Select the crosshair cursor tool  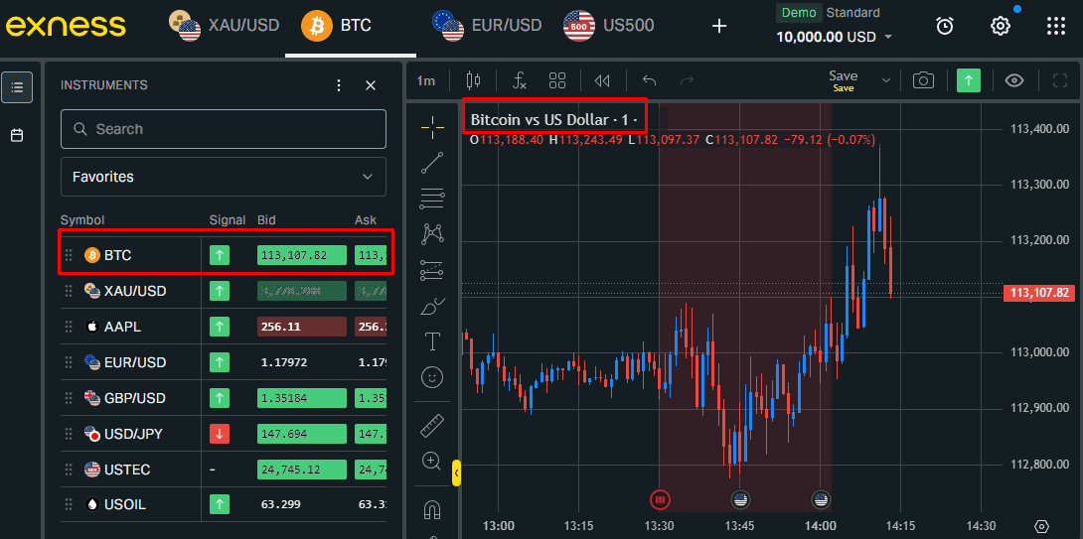point(432,127)
